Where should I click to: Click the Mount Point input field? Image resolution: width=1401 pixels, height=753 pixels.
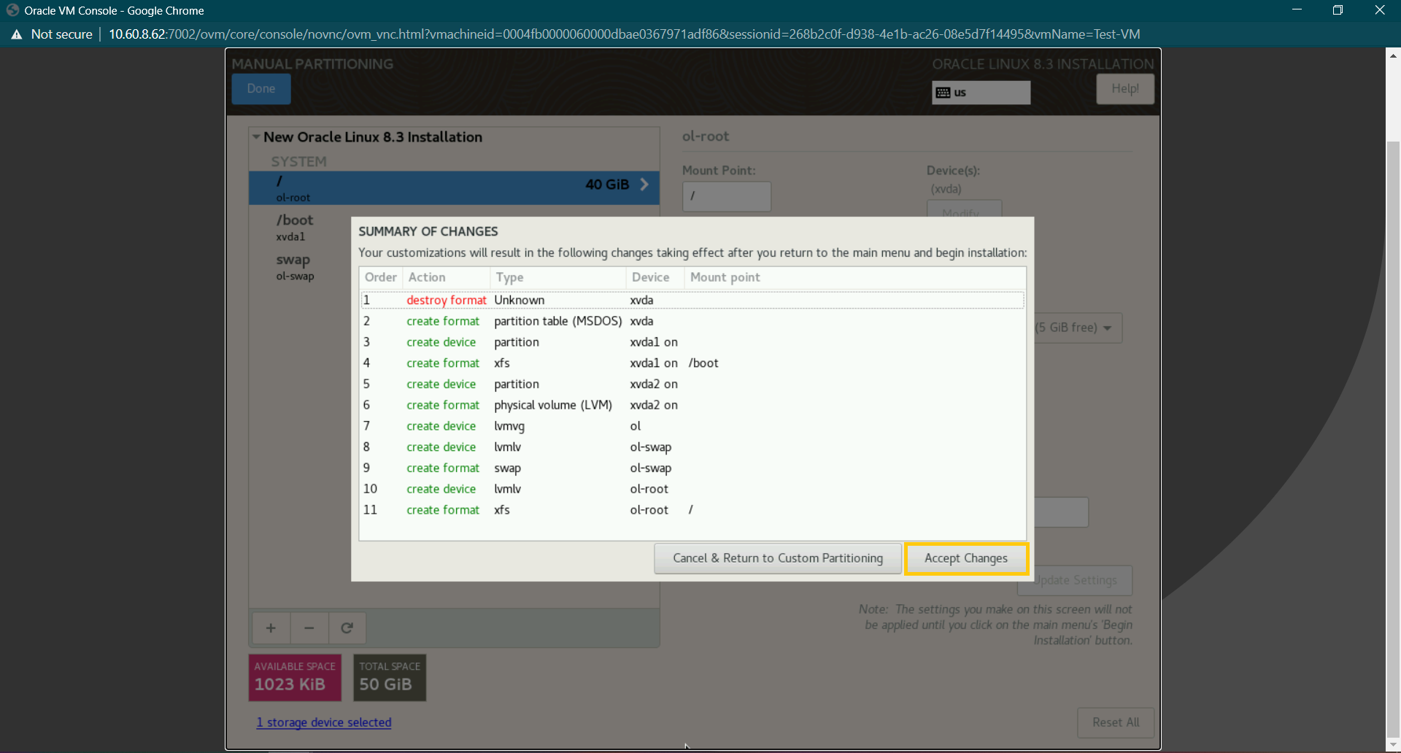tap(726, 196)
